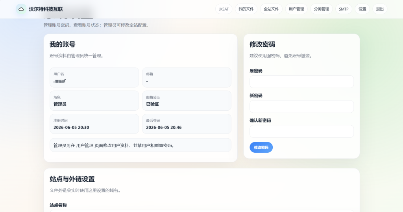Click 建议使用强密码 hint text
Viewport: 403px width, 212px height.
(281, 56)
